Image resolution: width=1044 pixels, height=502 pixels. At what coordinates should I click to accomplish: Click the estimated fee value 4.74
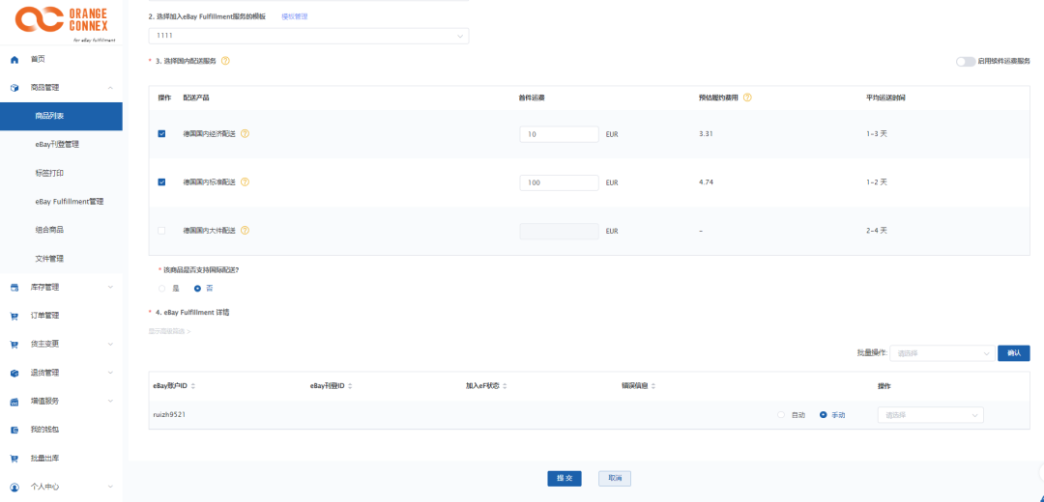click(x=707, y=182)
